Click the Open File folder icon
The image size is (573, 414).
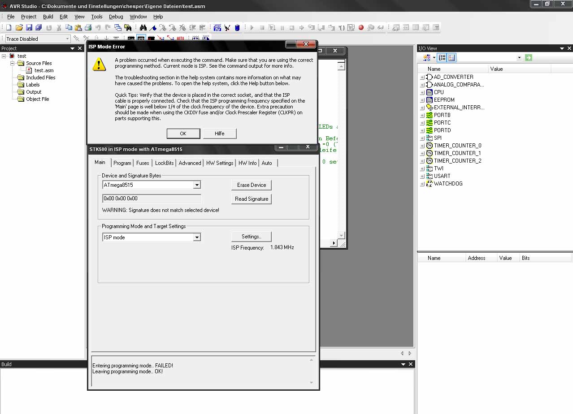(x=19, y=27)
